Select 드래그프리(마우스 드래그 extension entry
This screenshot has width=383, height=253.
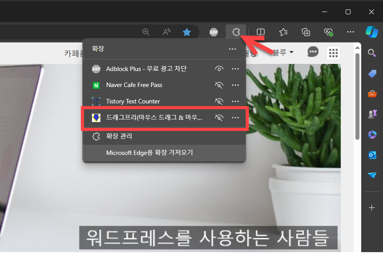164,118
